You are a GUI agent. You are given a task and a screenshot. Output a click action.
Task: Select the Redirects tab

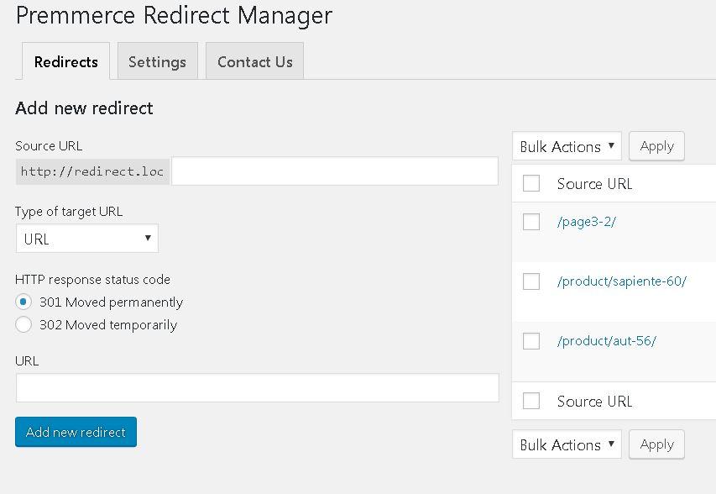(65, 60)
